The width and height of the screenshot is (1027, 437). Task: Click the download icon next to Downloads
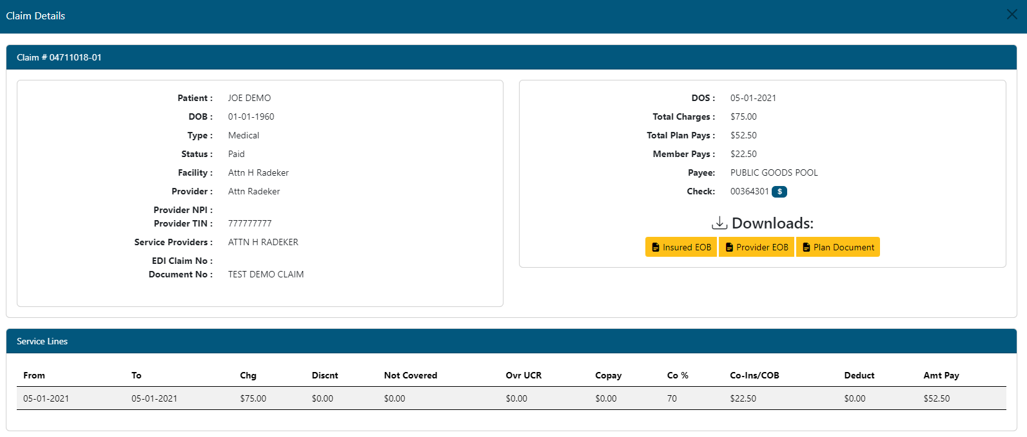[x=719, y=223]
